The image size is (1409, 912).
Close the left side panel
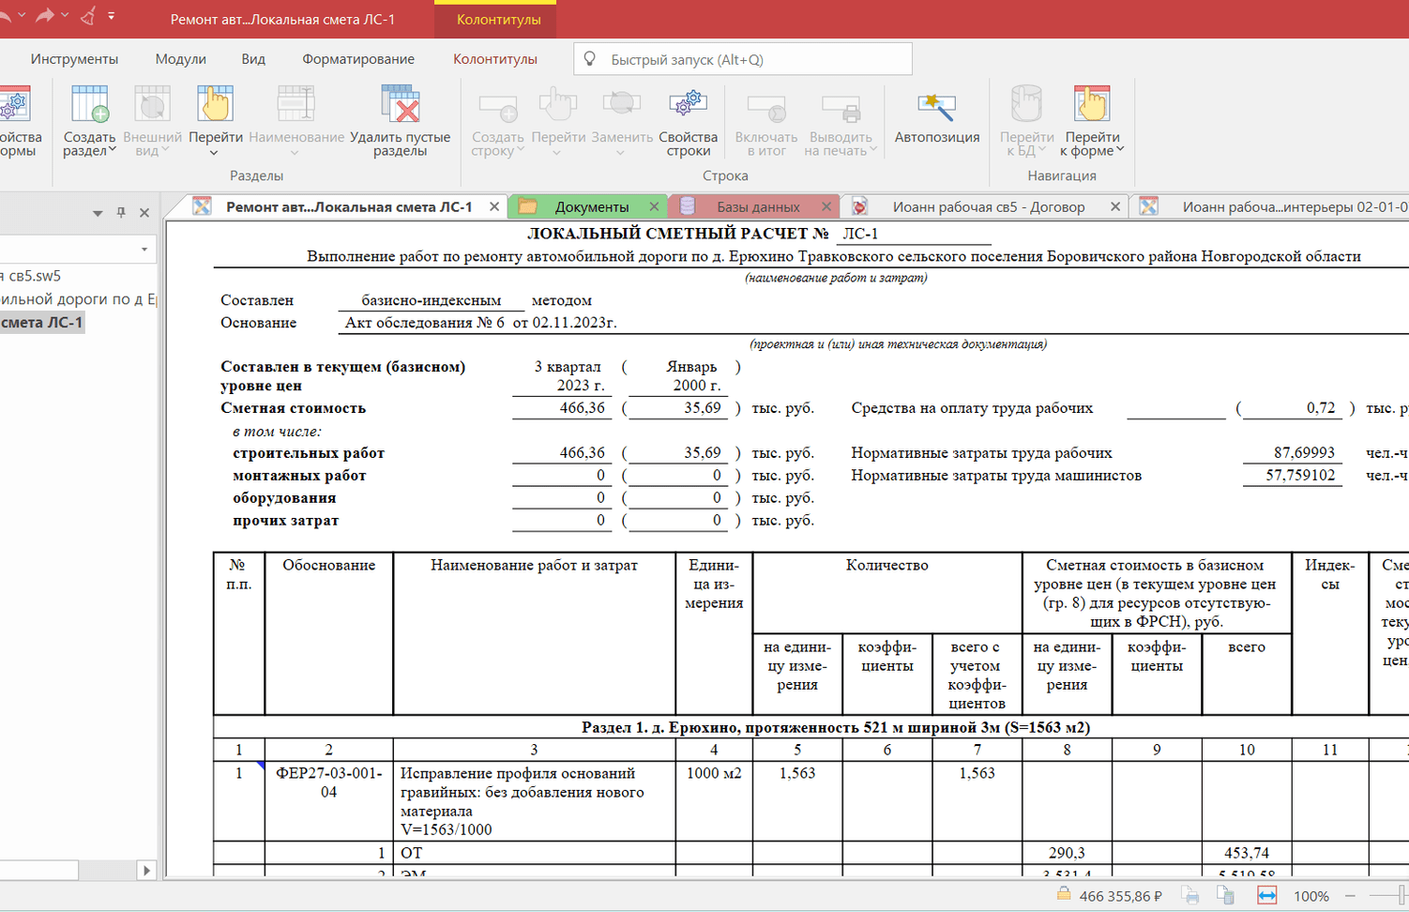[144, 213]
